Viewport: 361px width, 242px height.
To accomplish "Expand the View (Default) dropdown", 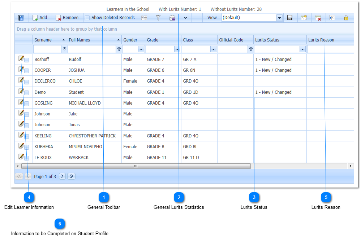I will pos(279,18).
